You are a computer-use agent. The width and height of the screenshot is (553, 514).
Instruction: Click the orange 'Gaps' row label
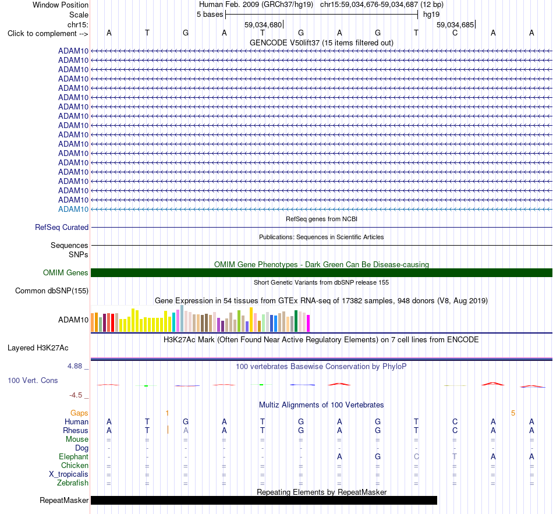click(79, 413)
